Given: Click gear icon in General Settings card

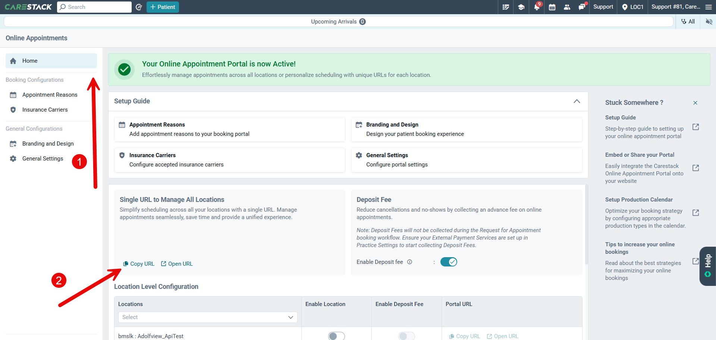Looking at the screenshot, I should (x=359, y=155).
